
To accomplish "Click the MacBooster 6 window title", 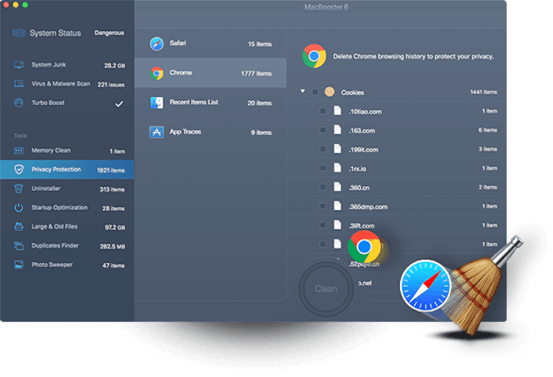I will tap(326, 7).
